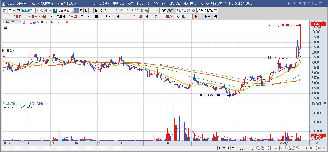Click the stock search magnifier icon

click(42, 11)
